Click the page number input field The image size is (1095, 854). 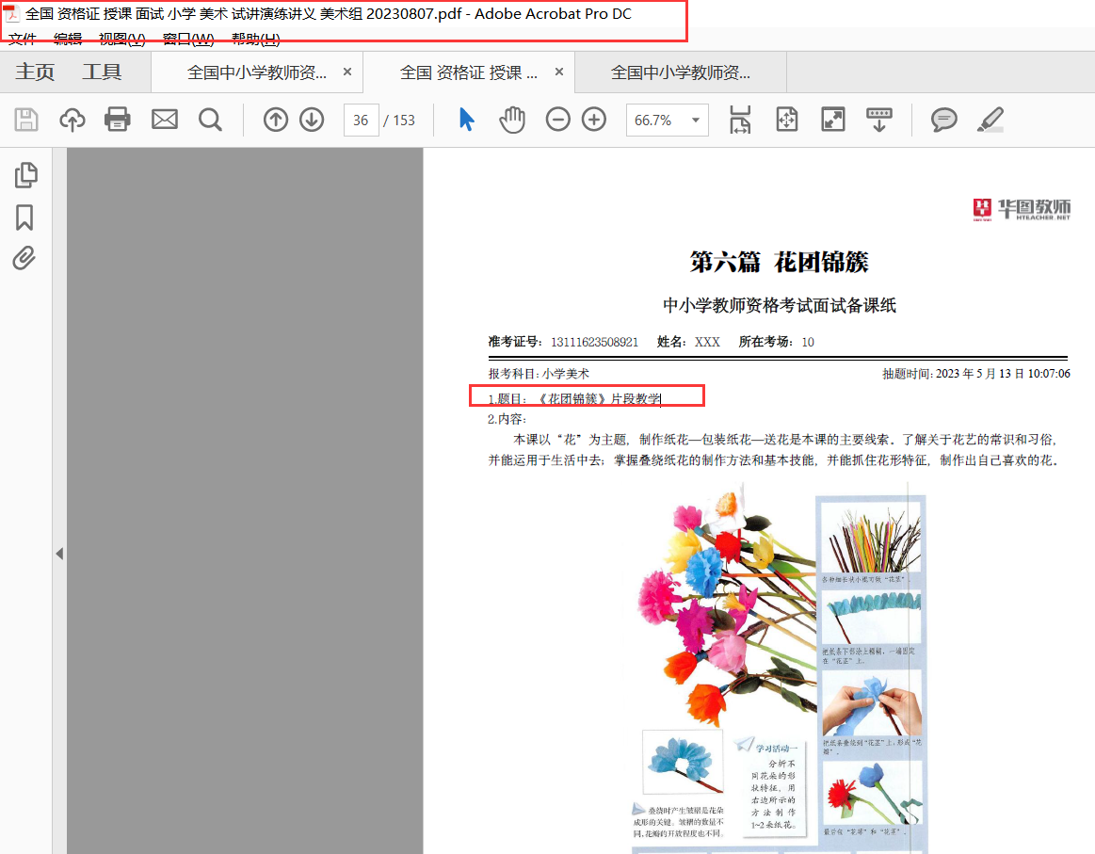362,121
